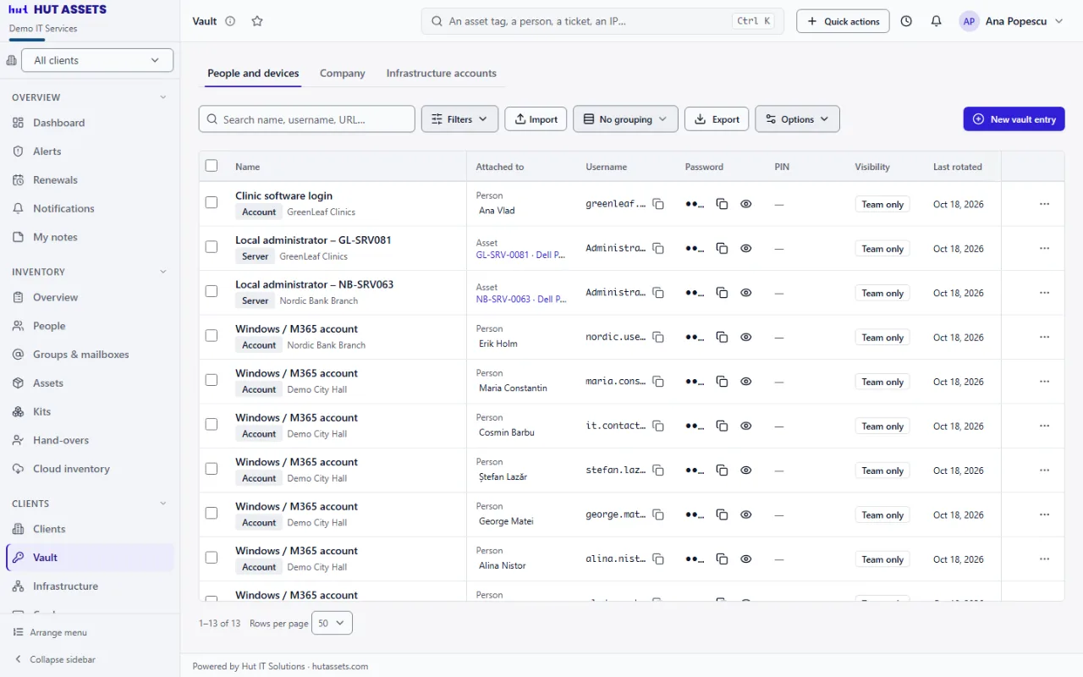Select the Erik Holm row checkbox
Viewport: 1083px width, 677px height.
[212, 336]
